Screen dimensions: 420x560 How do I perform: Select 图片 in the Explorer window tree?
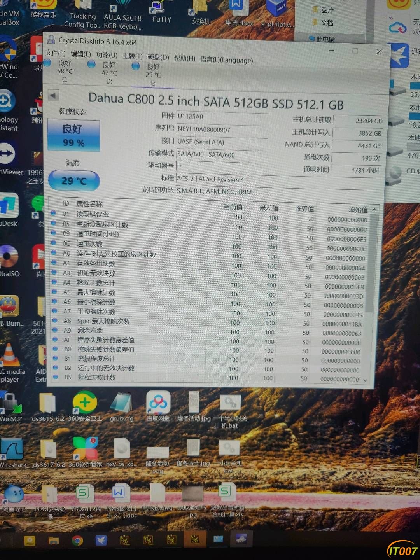click(x=323, y=10)
